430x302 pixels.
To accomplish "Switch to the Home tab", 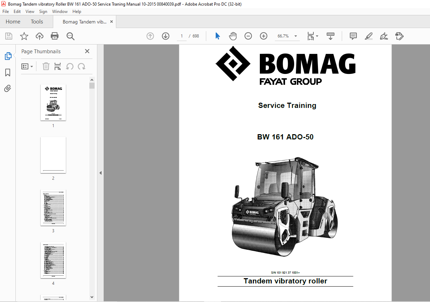I will (x=13, y=22).
